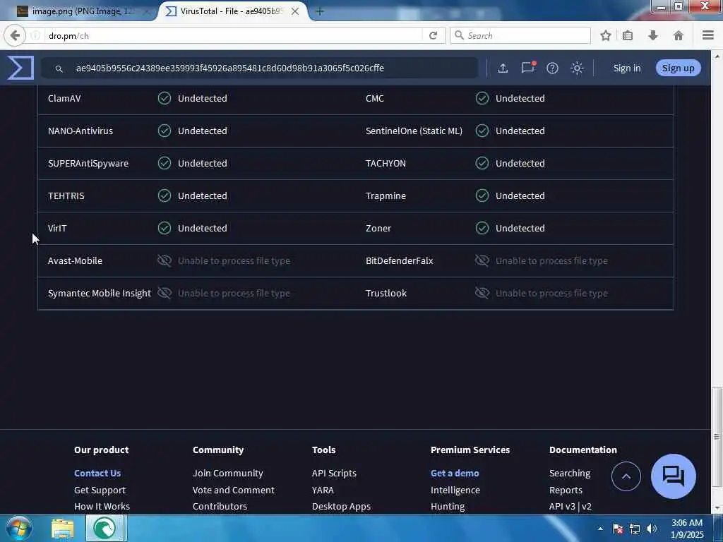Open the bookmarks list icon
The image size is (723, 542).
628,35
